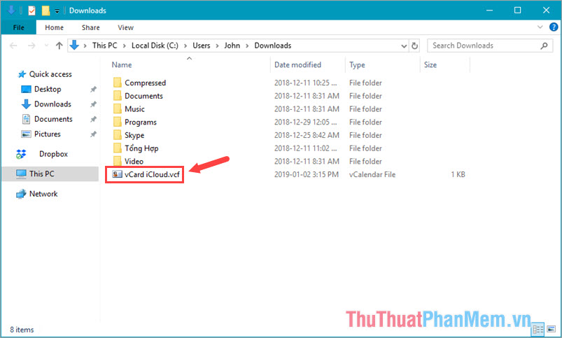Select the Skype folder icon
Screen dimensions: 562x338
pos(117,135)
